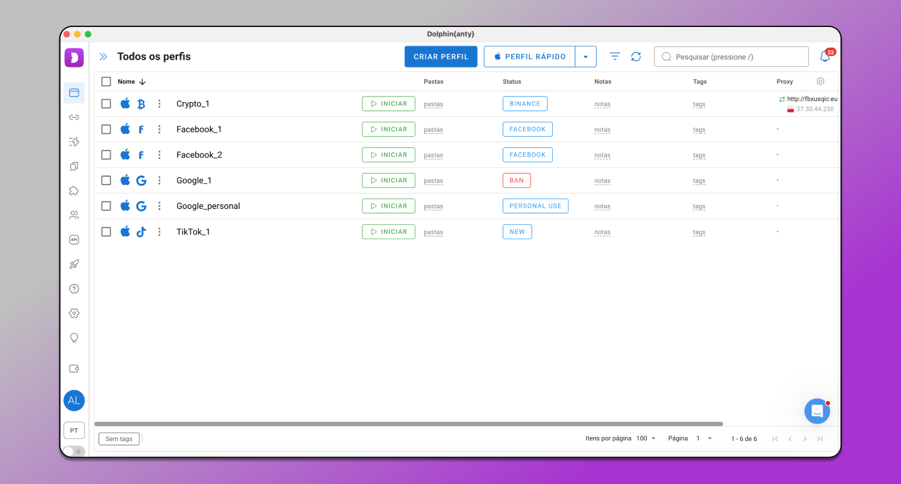Open the support chat bubble
This screenshot has width=901, height=484.
click(x=817, y=411)
